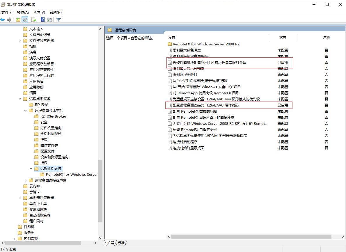
Task: Sort by the 状态 column header
Action: click(x=283, y=38)
